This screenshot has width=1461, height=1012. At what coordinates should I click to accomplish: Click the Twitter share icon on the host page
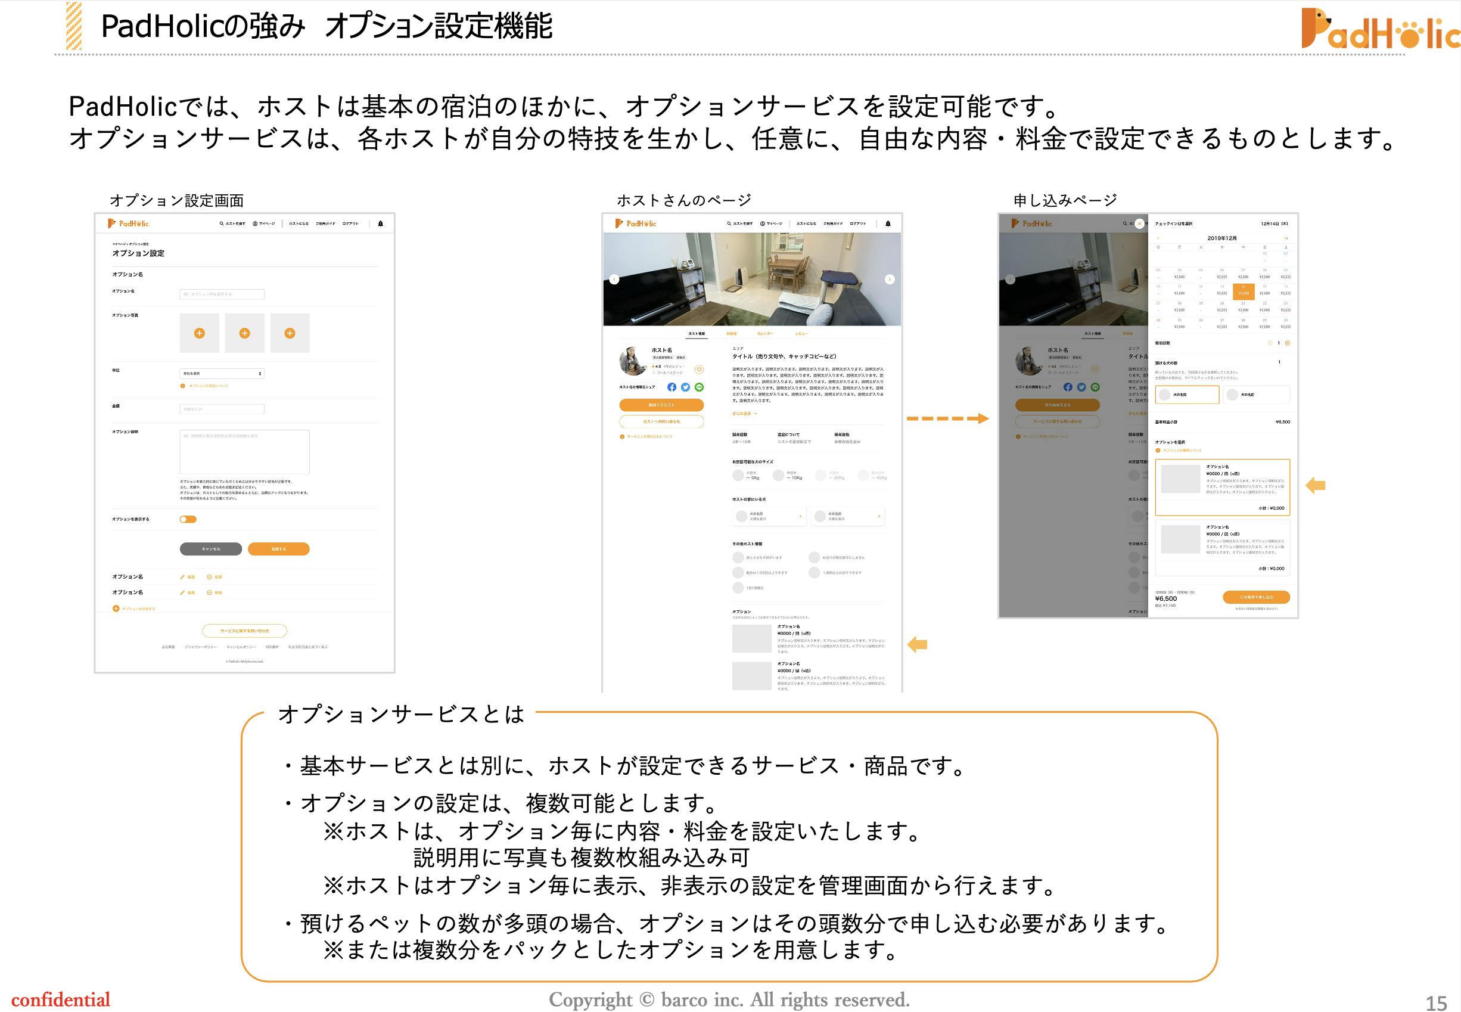click(x=685, y=387)
